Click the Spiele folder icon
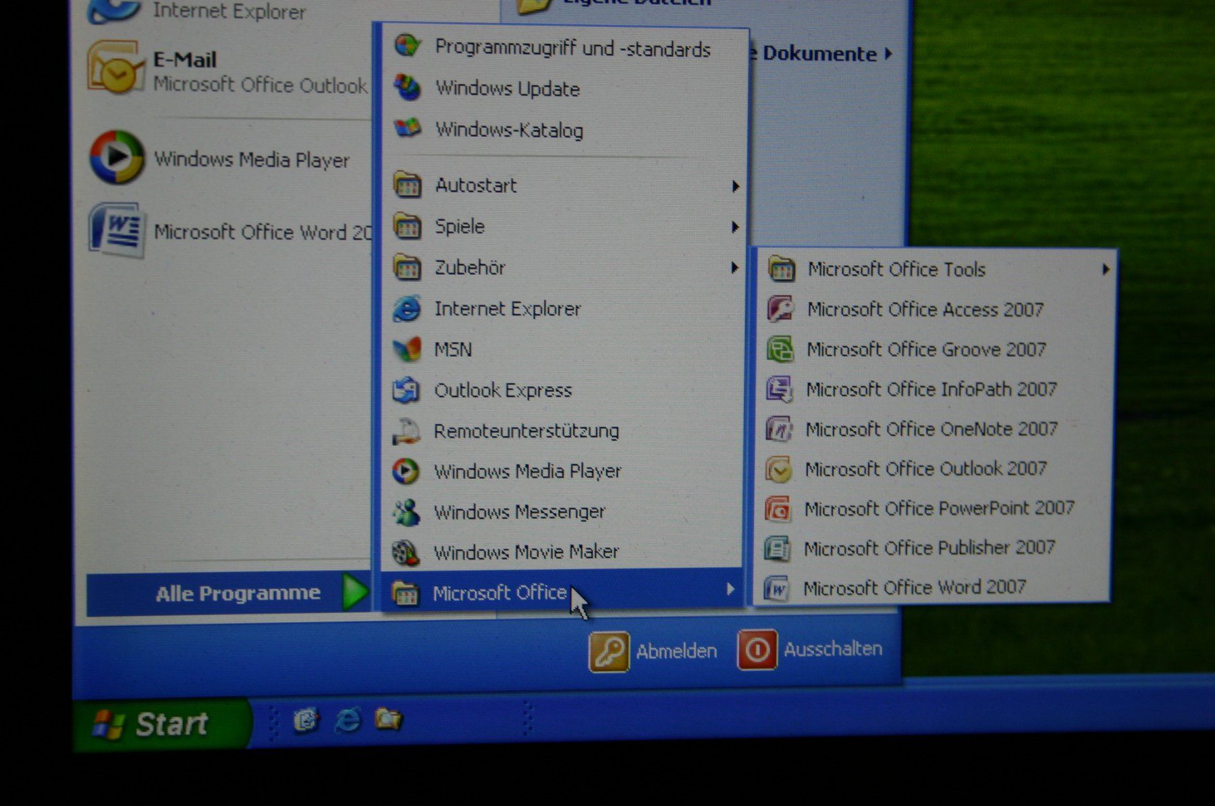The image size is (1215, 806). [x=408, y=226]
